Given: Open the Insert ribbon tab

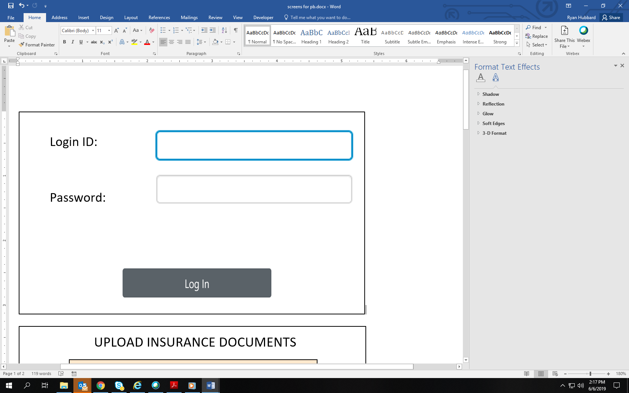Looking at the screenshot, I should (x=83, y=18).
